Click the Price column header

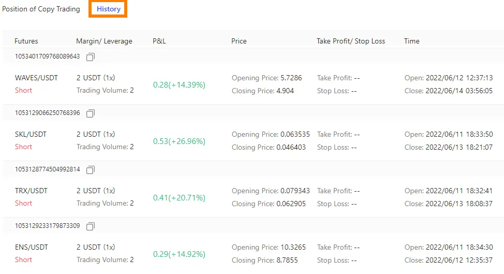pos(239,41)
